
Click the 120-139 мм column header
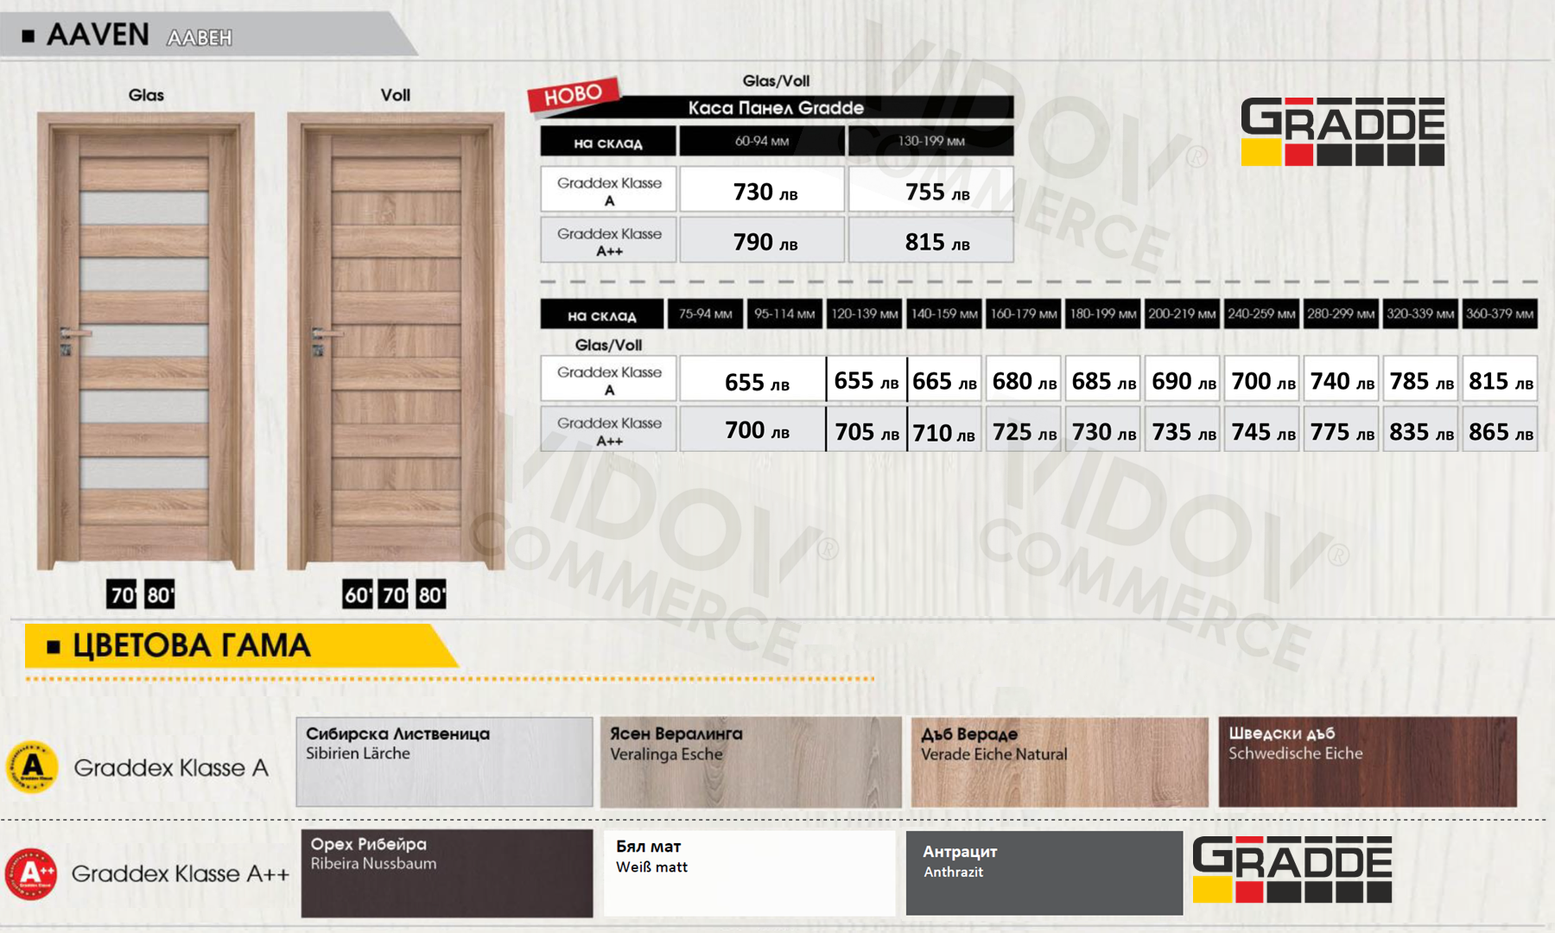[864, 314]
